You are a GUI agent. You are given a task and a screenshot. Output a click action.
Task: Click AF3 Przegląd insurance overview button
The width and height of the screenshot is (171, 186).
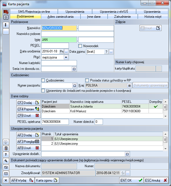click(28, 142)
